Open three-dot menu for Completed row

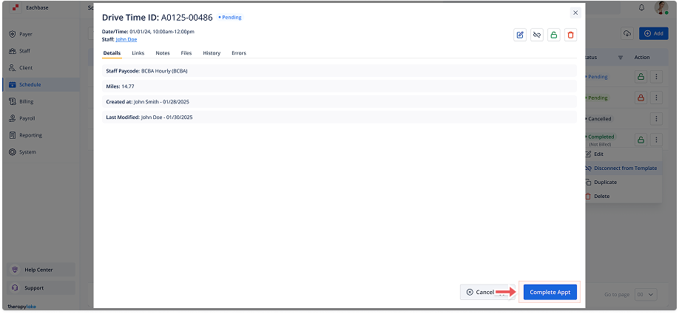(657, 140)
